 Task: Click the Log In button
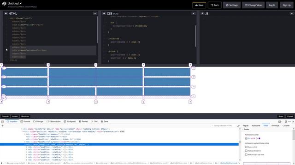click(272, 5)
